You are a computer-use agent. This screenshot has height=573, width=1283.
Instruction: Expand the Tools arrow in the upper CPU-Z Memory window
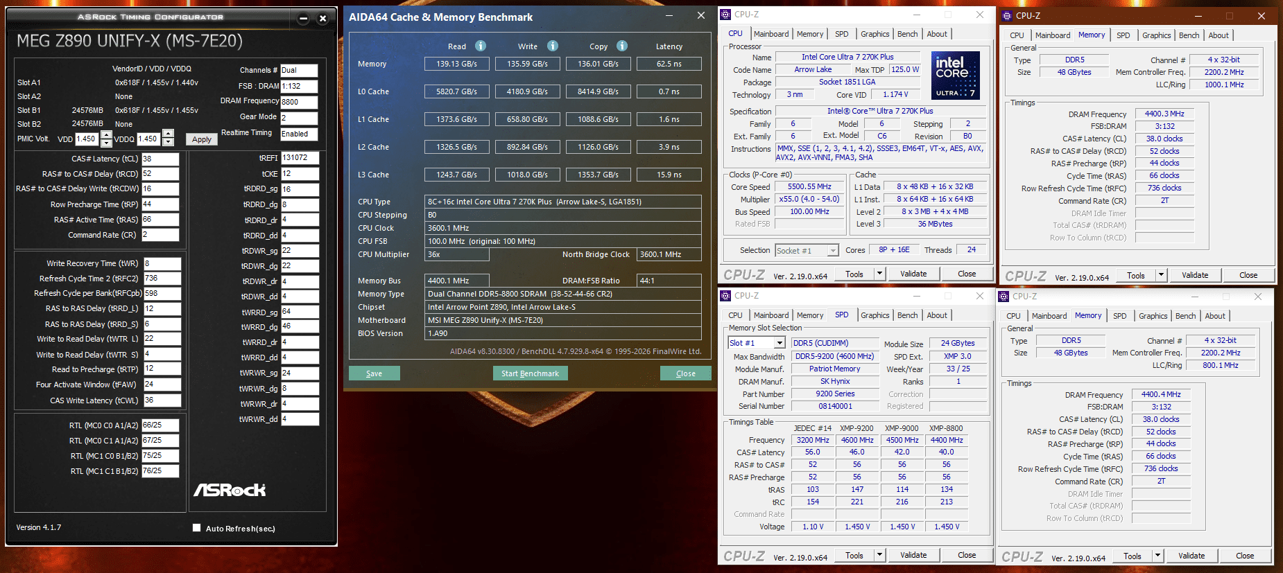1161,275
